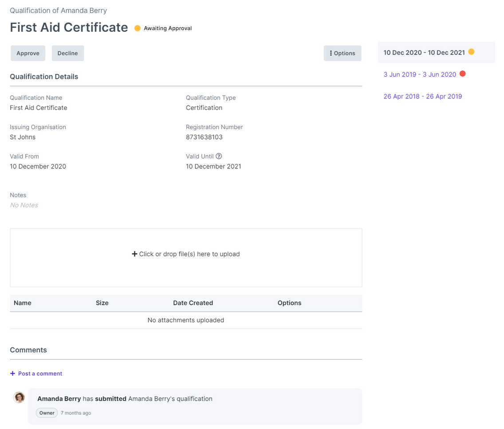Click the 7 months ago timestamp
Viewport: 504px width, 429px height.
coord(76,413)
